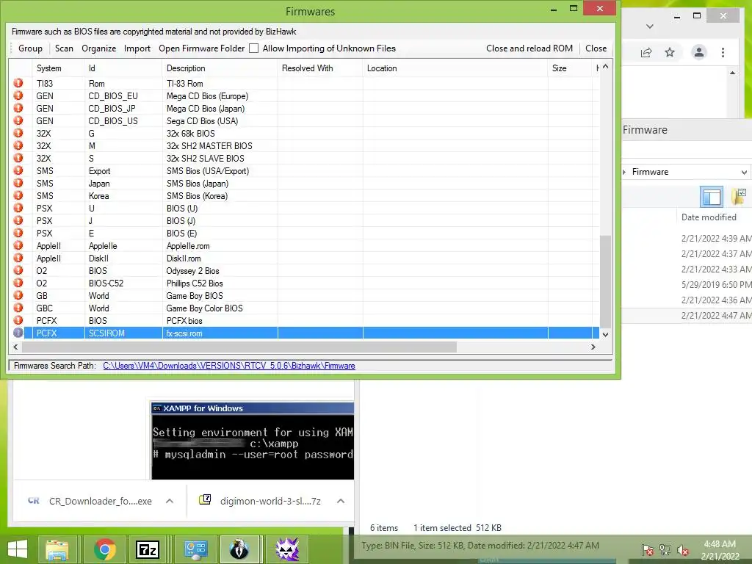Image resolution: width=752 pixels, height=564 pixels.
Task: Open the Chrome profile avatar
Action: [x=699, y=52]
